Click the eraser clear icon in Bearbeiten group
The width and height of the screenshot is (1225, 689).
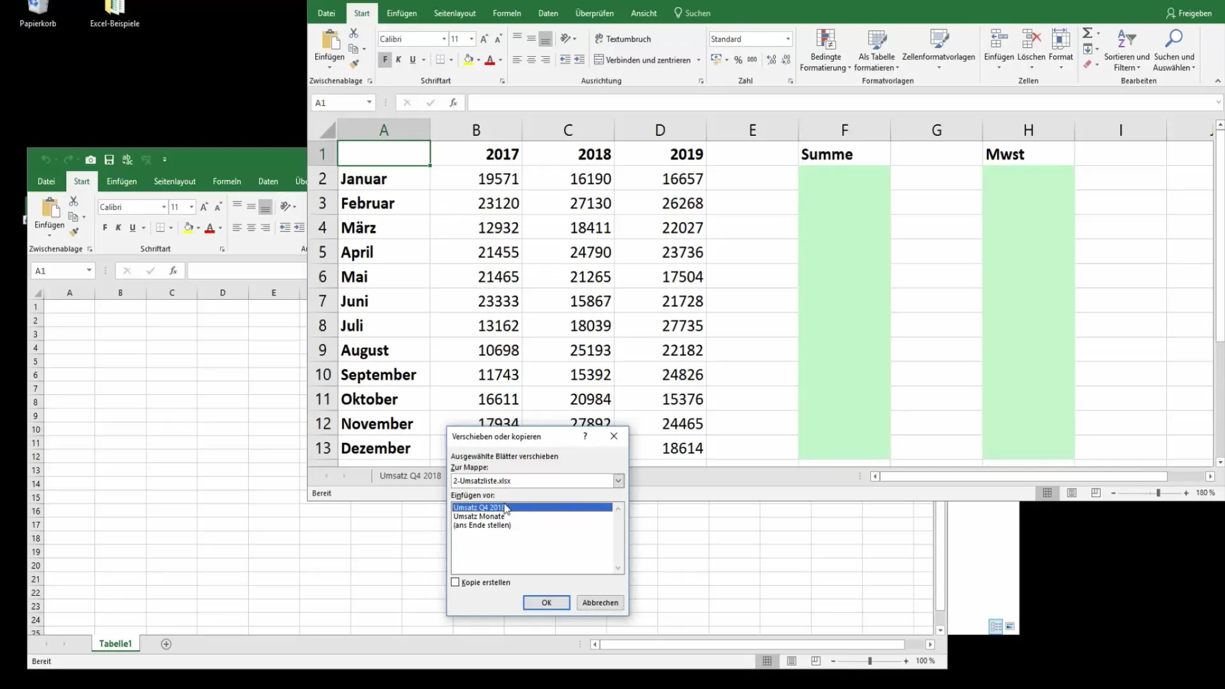[1088, 64]
